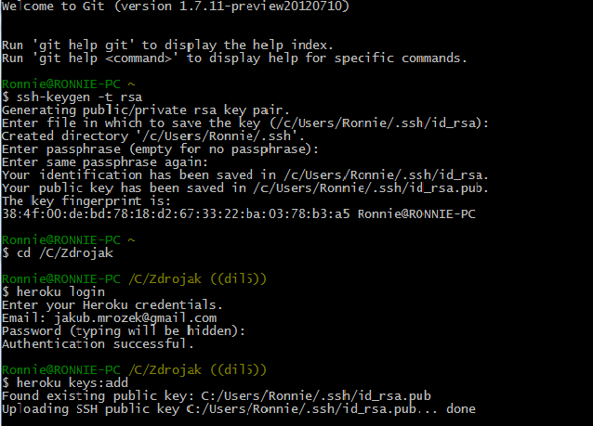Click the 'cd /C/Zdrojak' command
This screenshot has height=426, width=593.
(x=63, y=253)
